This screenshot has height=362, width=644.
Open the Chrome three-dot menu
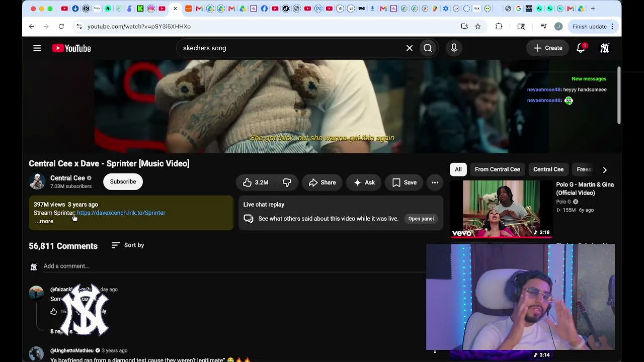click(x=612, y=27)
